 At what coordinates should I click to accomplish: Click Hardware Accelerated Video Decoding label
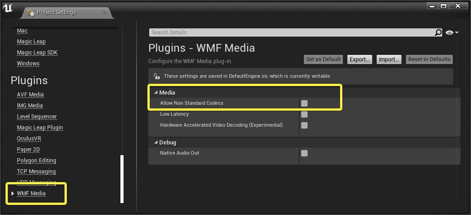tap(222, 125)
